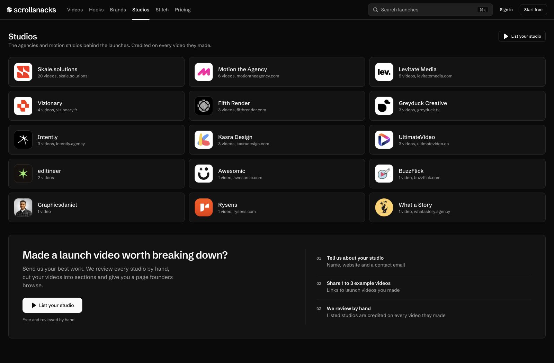Click the Awesomic smiley logo
554x363 pixels.
[204, 174]
